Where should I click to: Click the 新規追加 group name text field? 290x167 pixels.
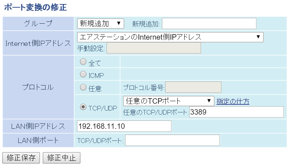point(209,24)
